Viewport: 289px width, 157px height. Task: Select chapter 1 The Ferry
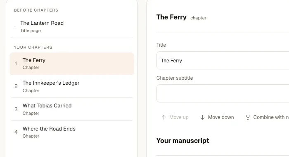pos(72,64)
